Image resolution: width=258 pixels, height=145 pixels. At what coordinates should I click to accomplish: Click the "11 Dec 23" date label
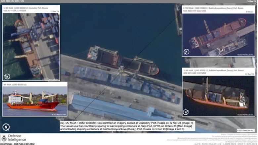(x=249, y=74)
